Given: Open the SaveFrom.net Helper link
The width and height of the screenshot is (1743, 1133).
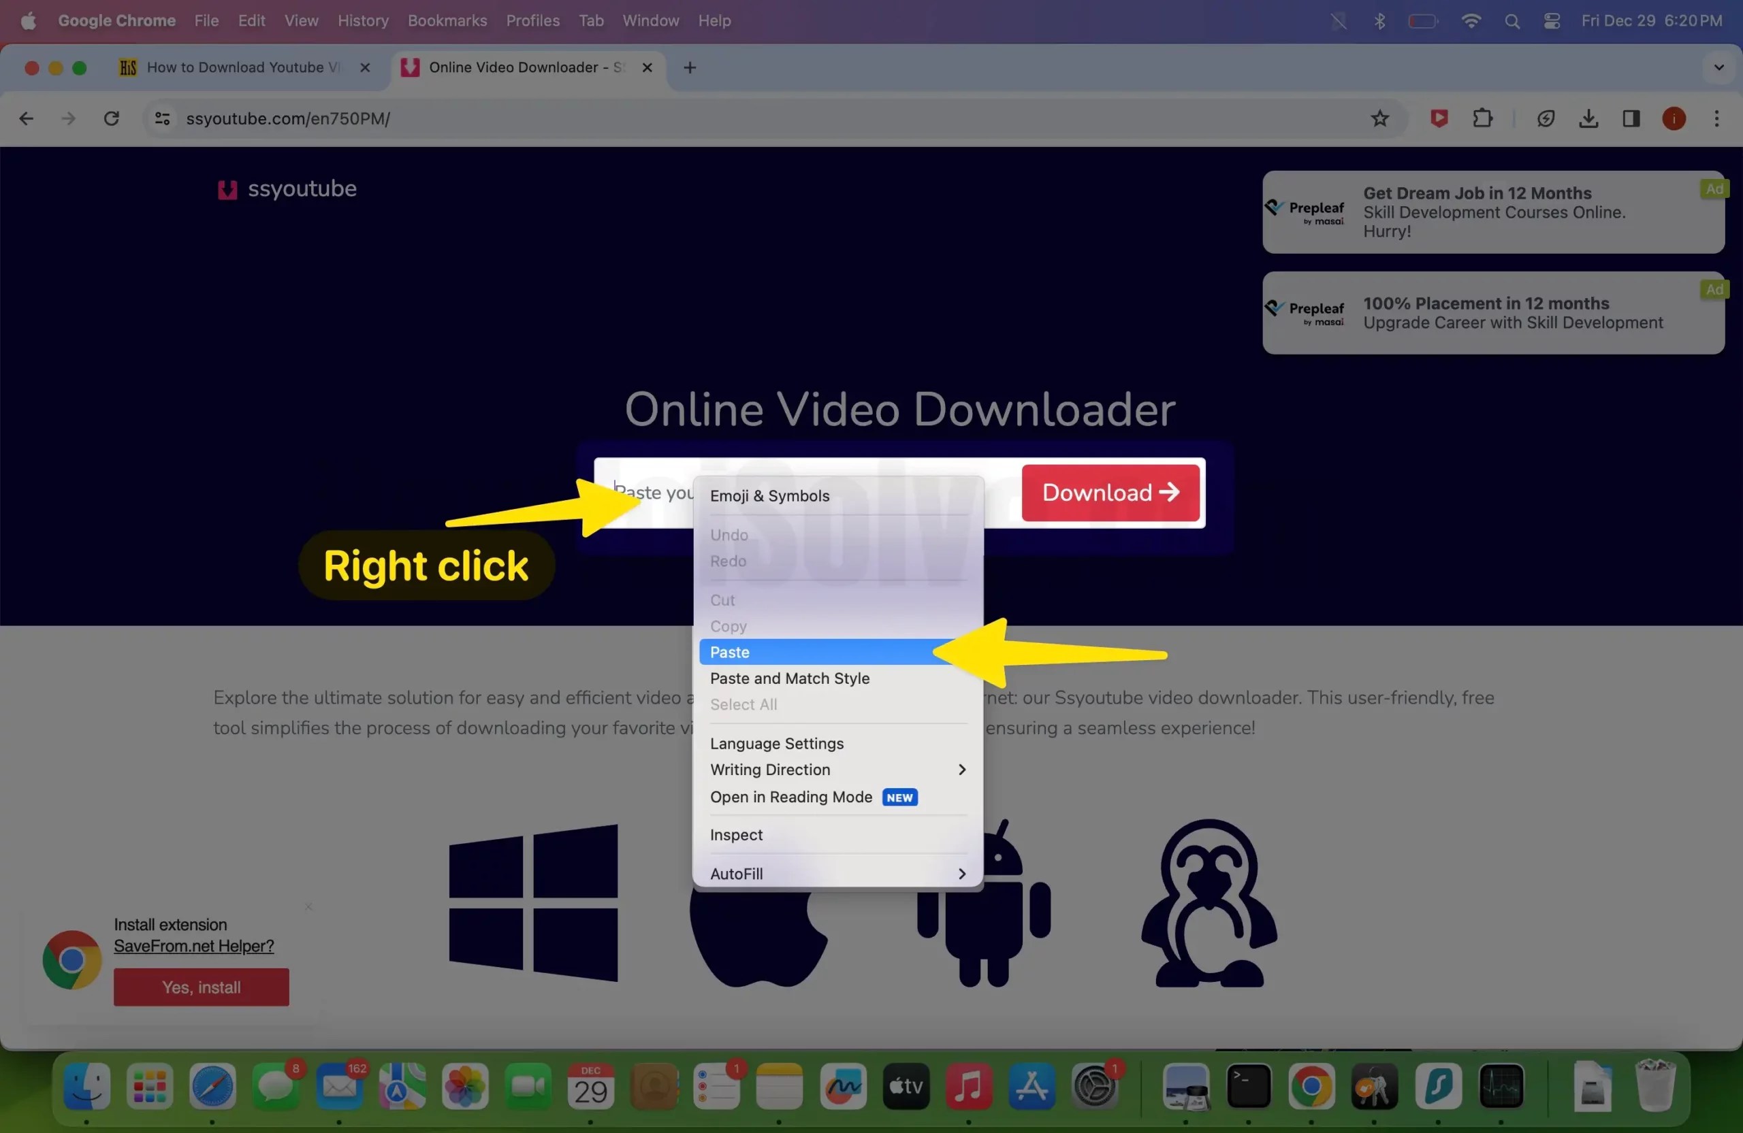Looking at the screenshot, I should coord(193,946).
